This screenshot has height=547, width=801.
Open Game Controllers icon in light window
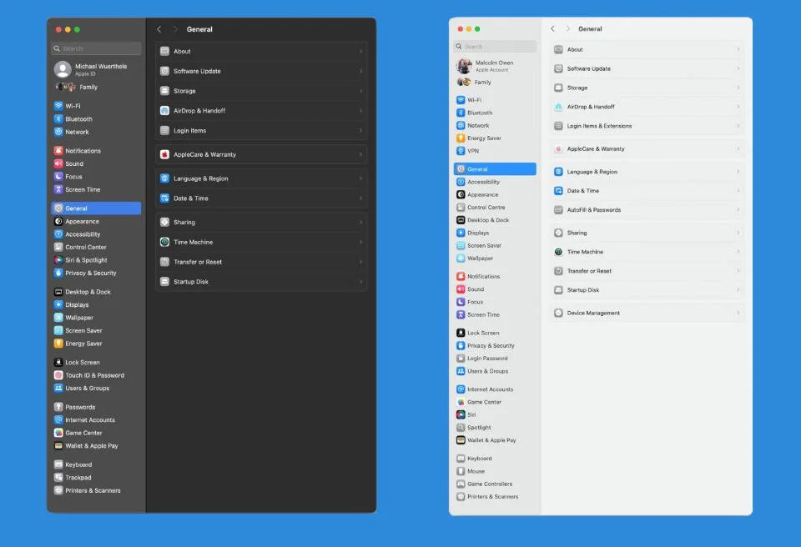click(461, 484)
